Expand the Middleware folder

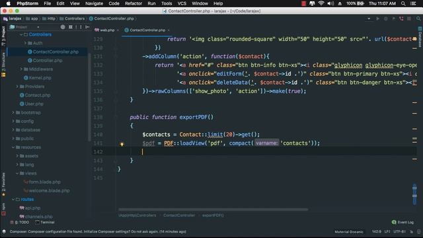[x=21, y=69]
